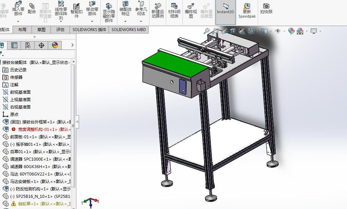Viewport: 347px width, 209px height.
Task: Click Zoom to Fit view icon
Action: click(x=207, y=31)
